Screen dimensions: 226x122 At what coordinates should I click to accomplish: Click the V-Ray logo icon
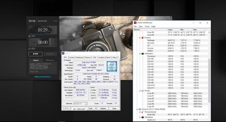pos(32,21)
